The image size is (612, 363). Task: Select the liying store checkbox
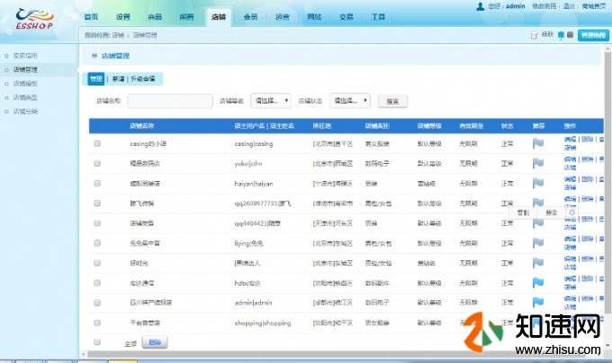point(97,243)
